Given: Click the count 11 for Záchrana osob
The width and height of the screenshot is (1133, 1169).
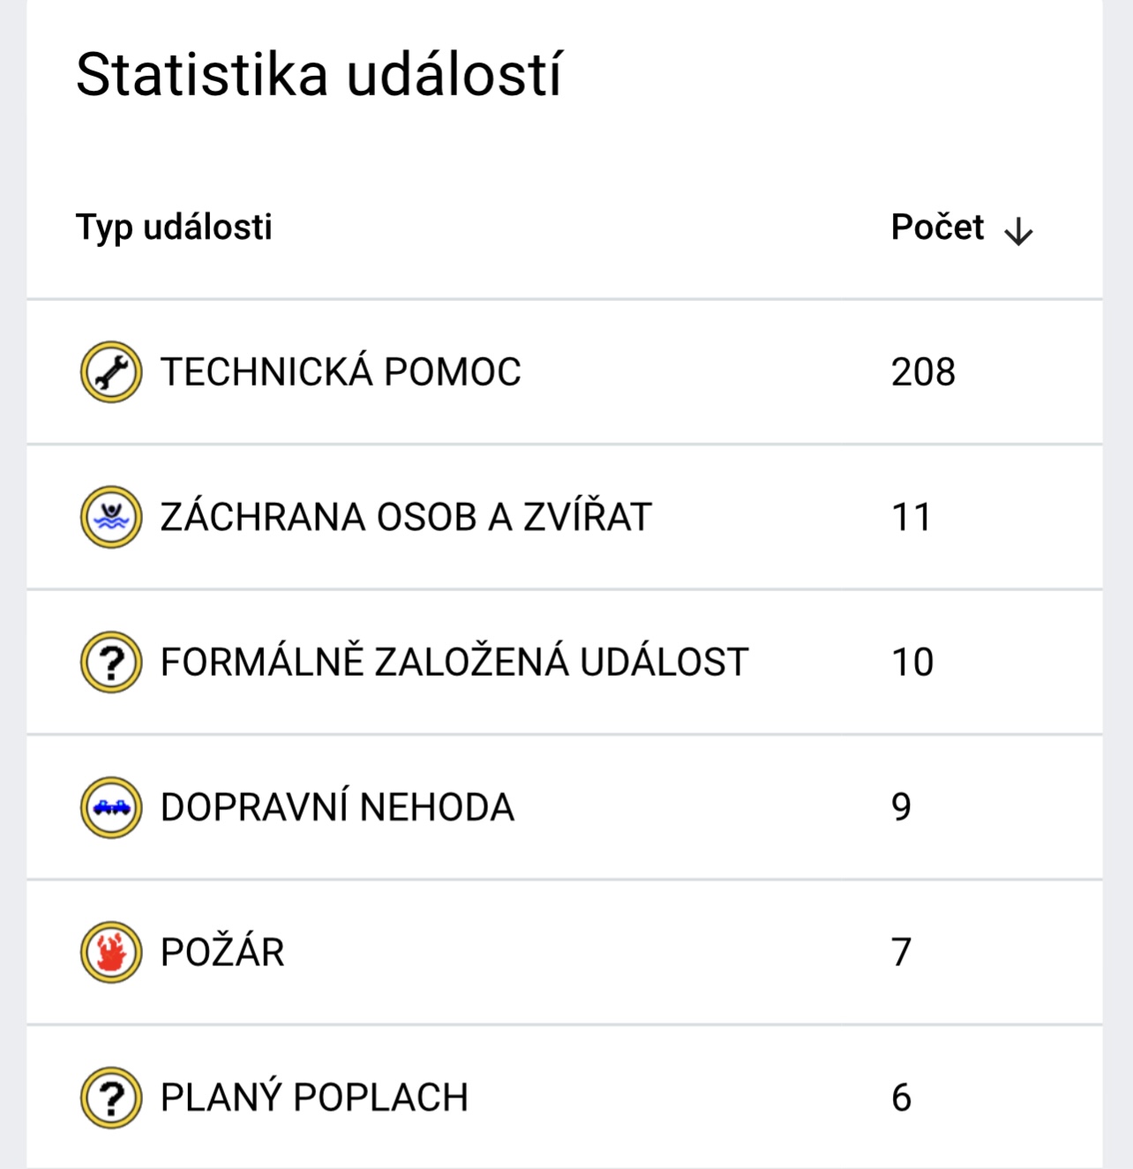Looking at the screenshot, I should pos(912,517).
